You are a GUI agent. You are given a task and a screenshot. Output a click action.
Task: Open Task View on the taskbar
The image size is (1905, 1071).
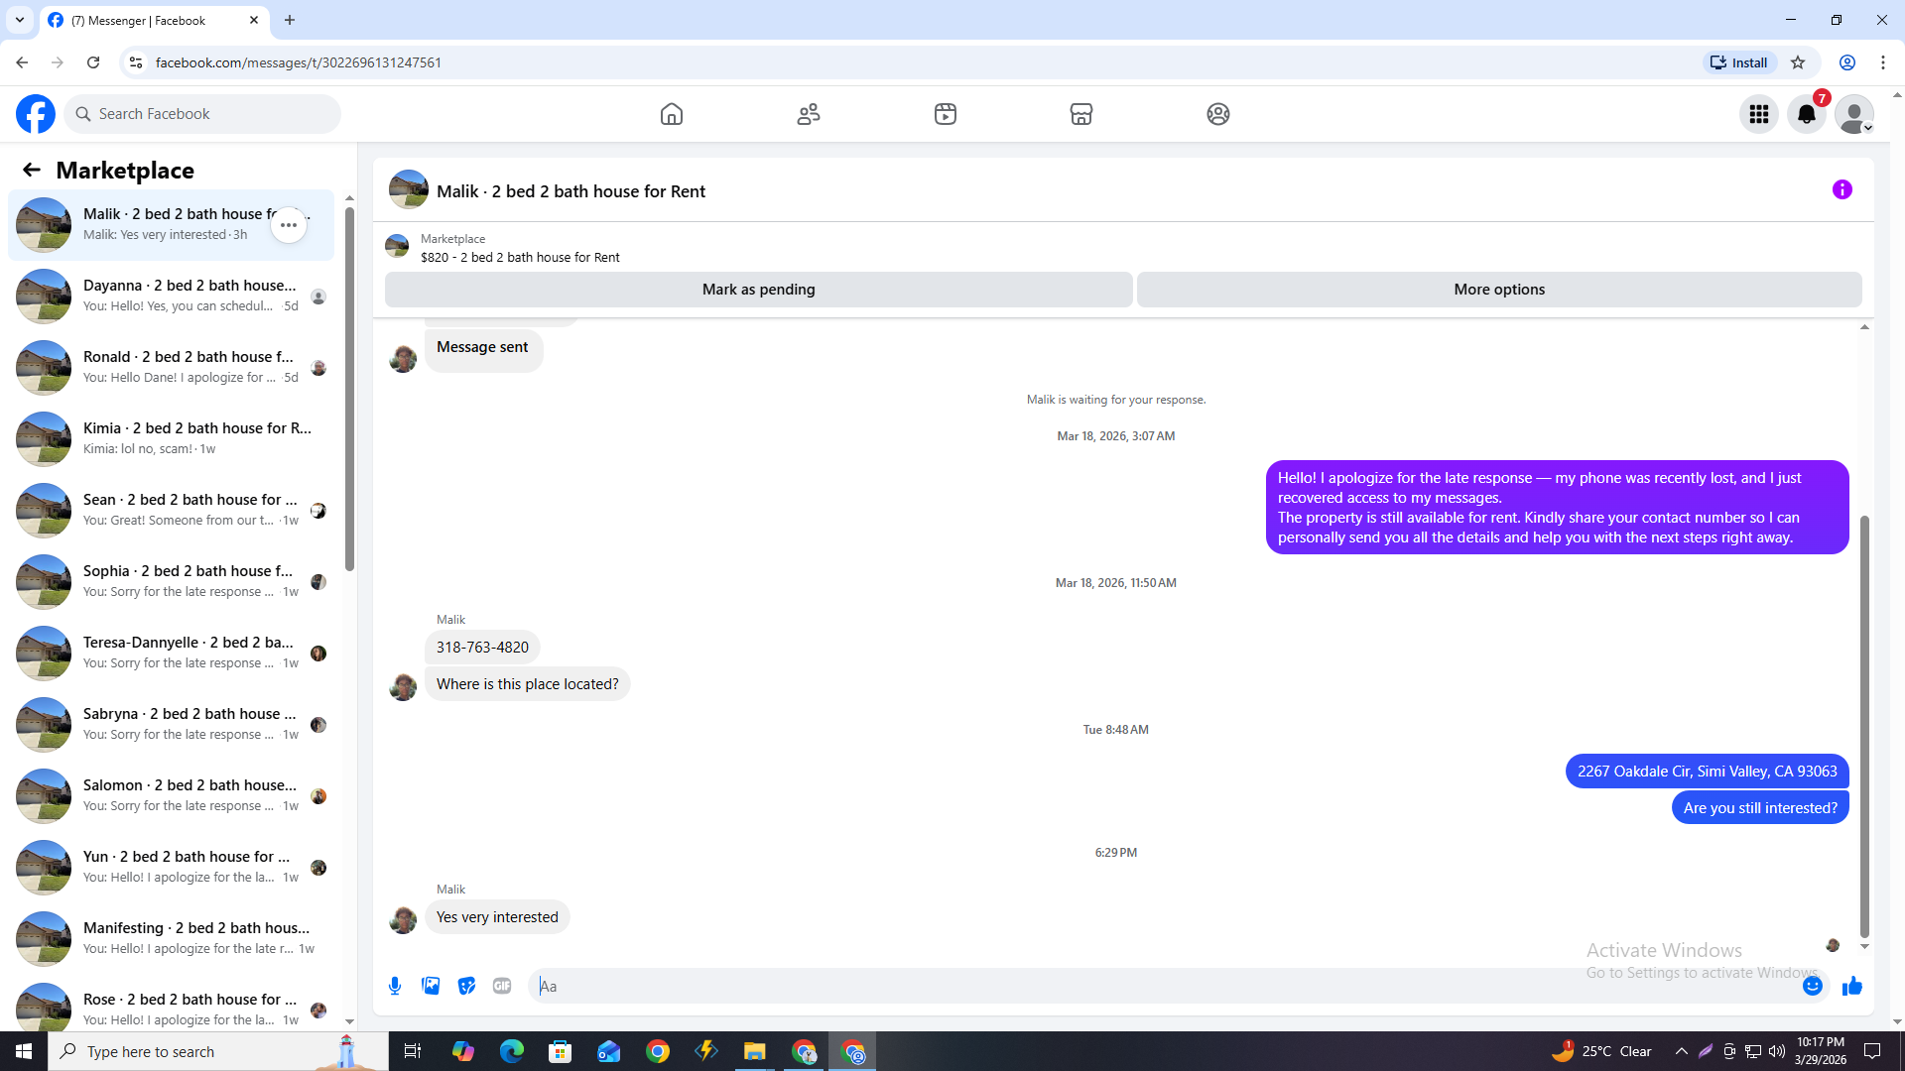pyautogui.click(x=413, y=1051)
